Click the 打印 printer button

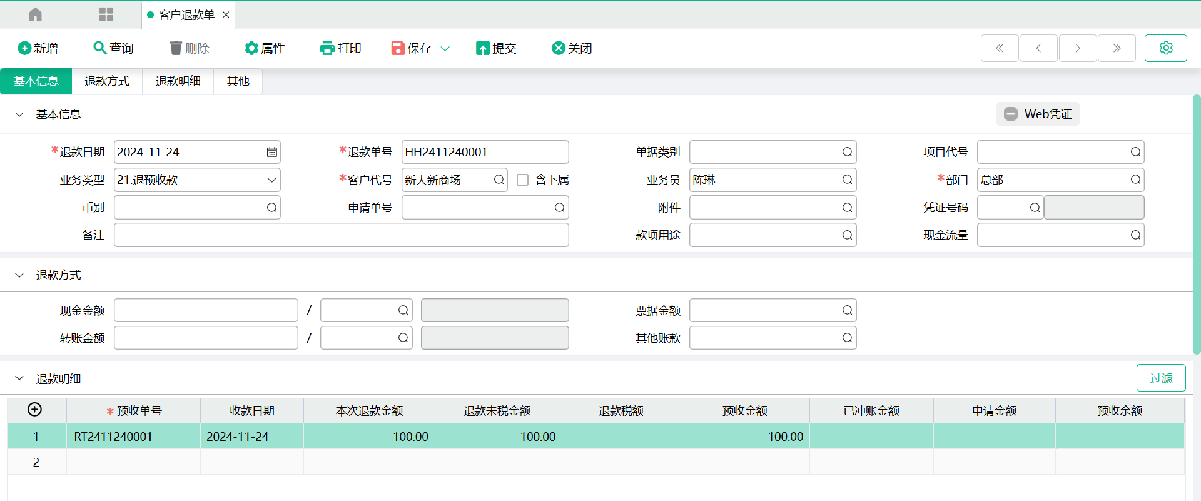(340, 48)
